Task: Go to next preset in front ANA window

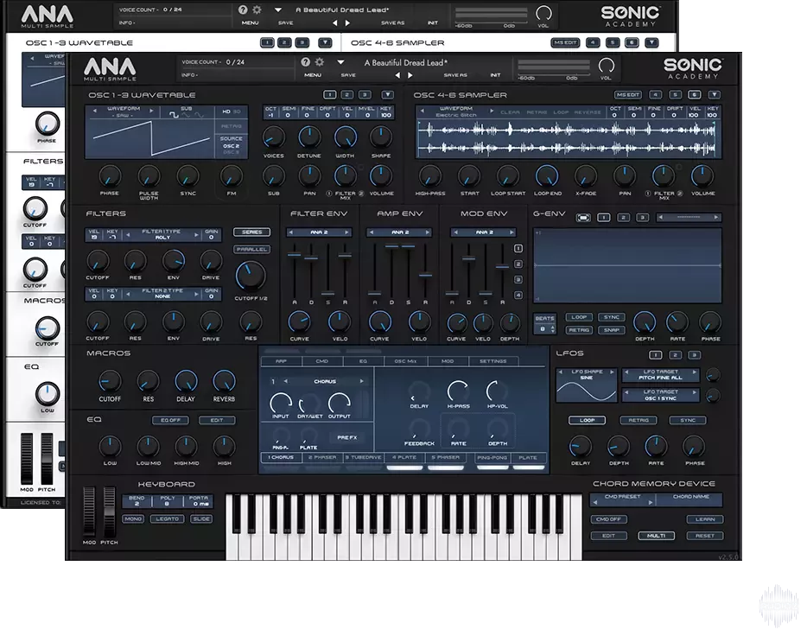Action: (410, 75)
